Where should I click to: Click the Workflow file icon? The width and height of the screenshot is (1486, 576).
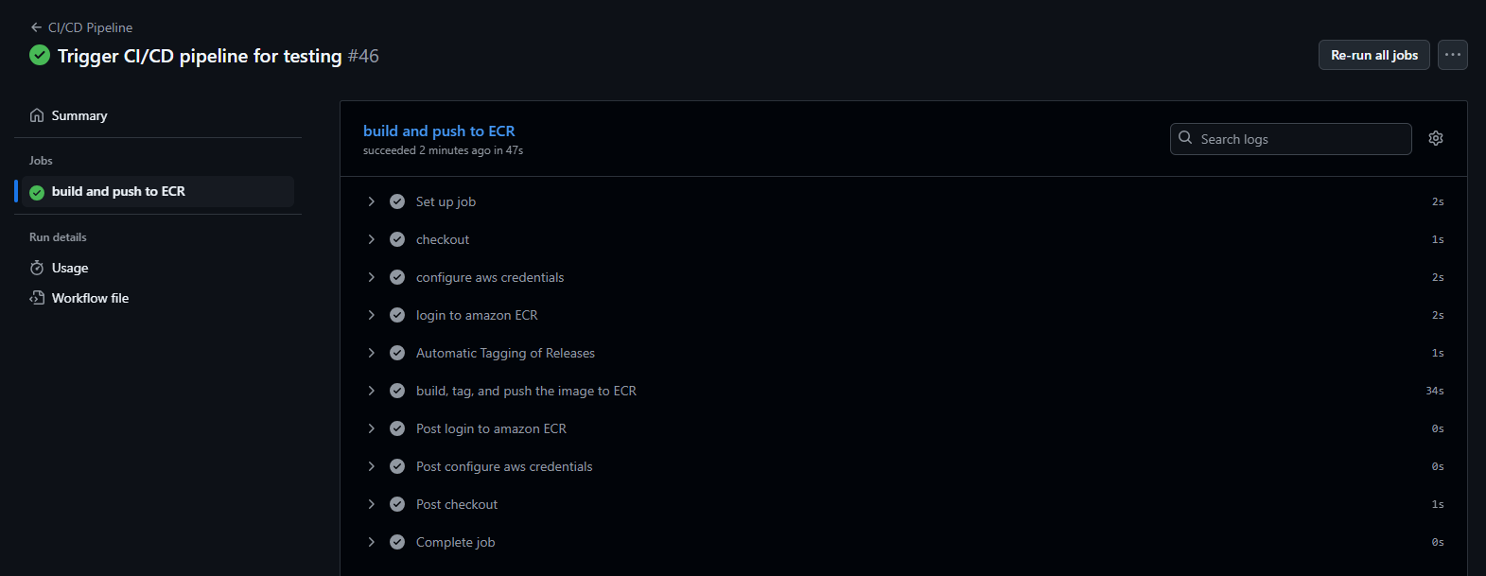pos(37,298)
